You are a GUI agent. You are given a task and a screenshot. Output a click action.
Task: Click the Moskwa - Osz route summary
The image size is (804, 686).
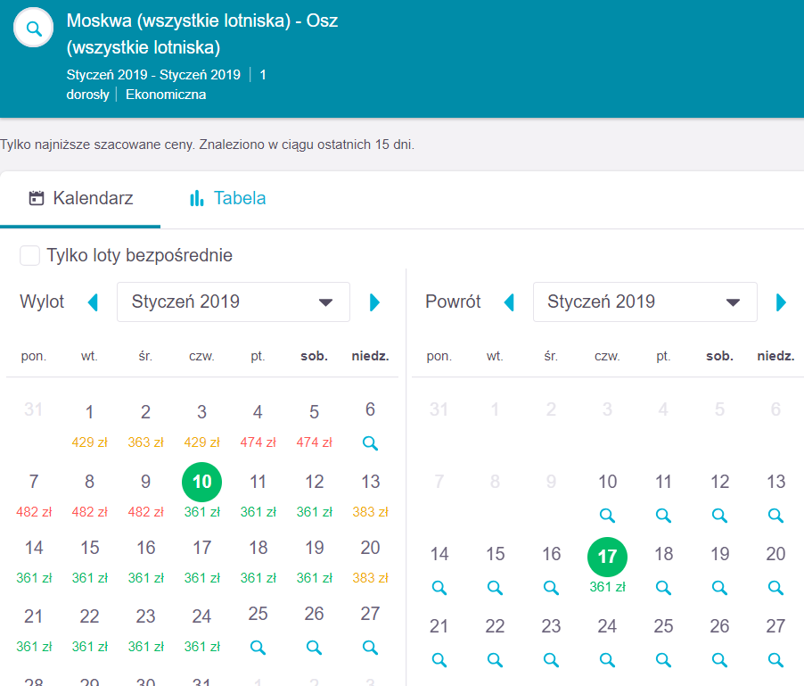point(202,33)
